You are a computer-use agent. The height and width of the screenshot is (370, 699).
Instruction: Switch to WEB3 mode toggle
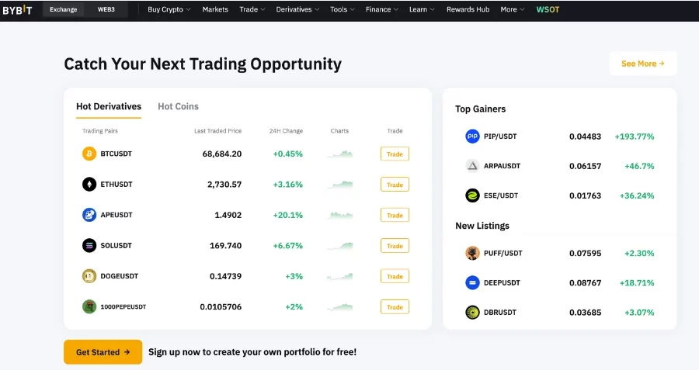tap(106, 9)
